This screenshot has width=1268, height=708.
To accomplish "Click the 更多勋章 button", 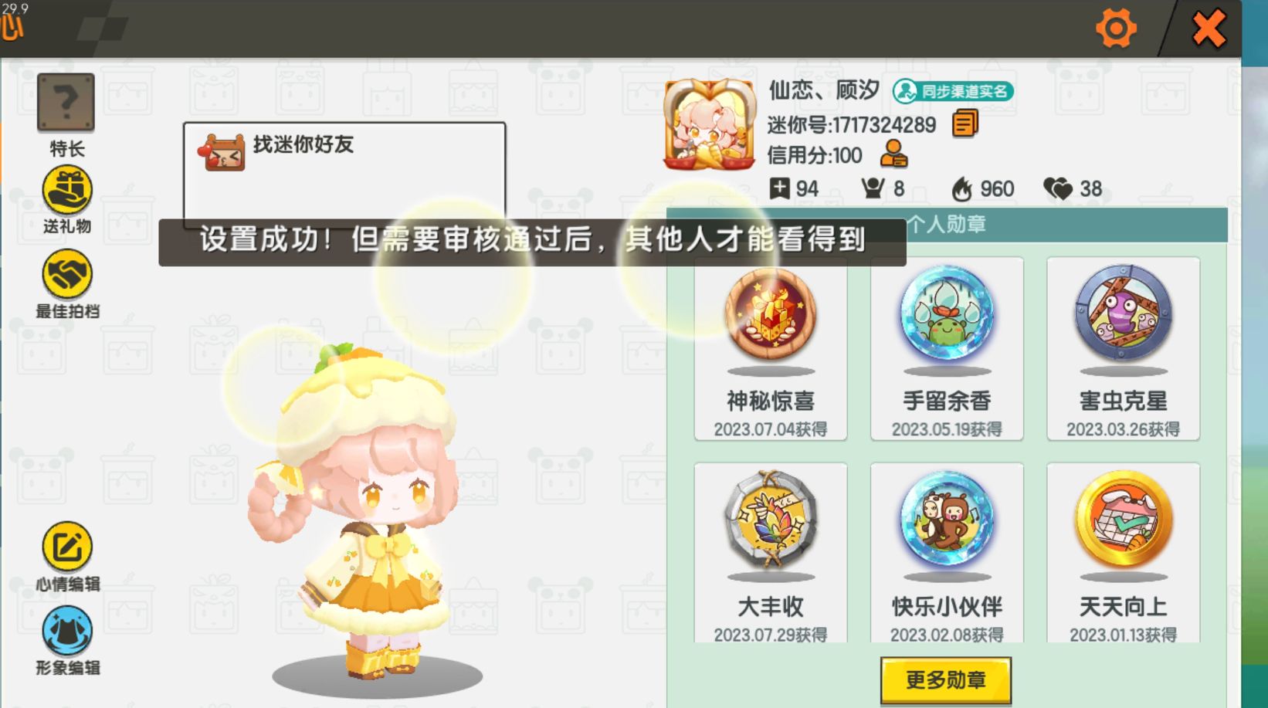I will pos(946,680).
